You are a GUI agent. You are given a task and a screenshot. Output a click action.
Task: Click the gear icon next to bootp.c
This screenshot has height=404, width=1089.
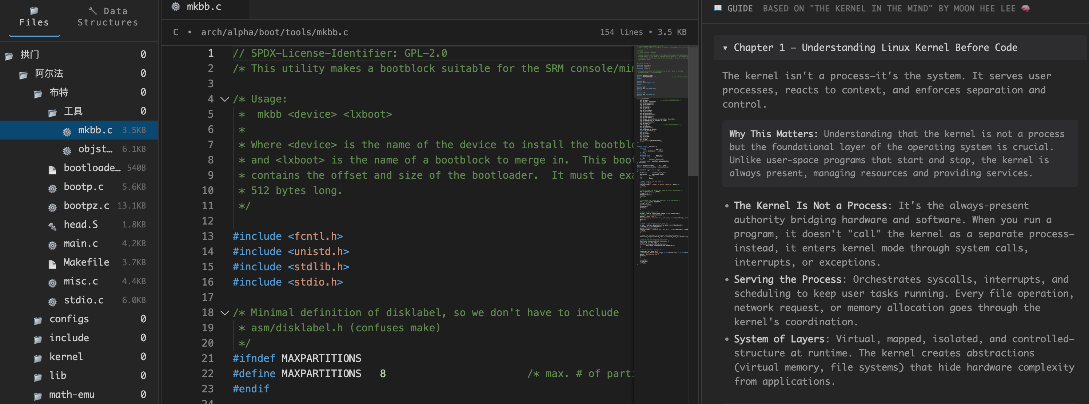pos(52,188)
